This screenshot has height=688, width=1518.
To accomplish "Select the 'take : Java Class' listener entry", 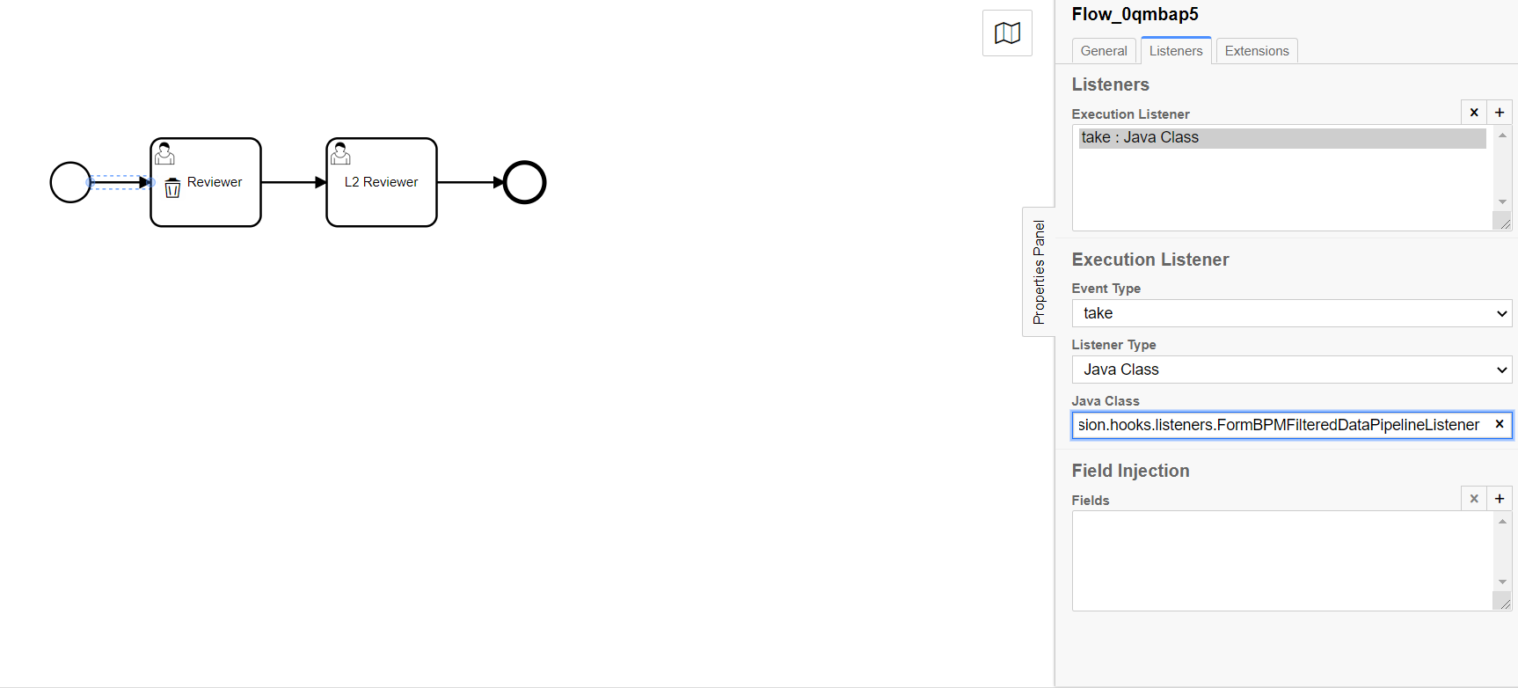I will 1281,138.
